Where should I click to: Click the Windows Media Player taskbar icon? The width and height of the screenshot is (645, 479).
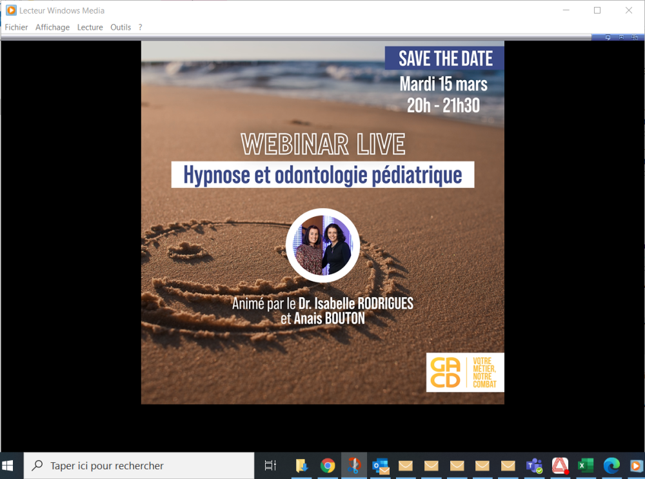[635, 466]
